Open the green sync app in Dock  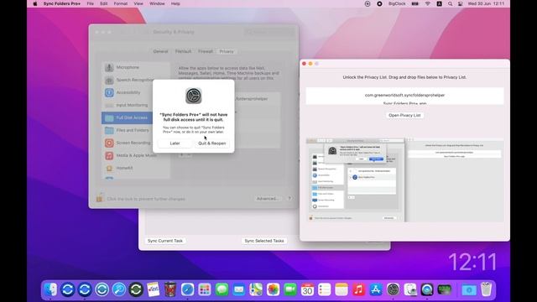(136, 289)
